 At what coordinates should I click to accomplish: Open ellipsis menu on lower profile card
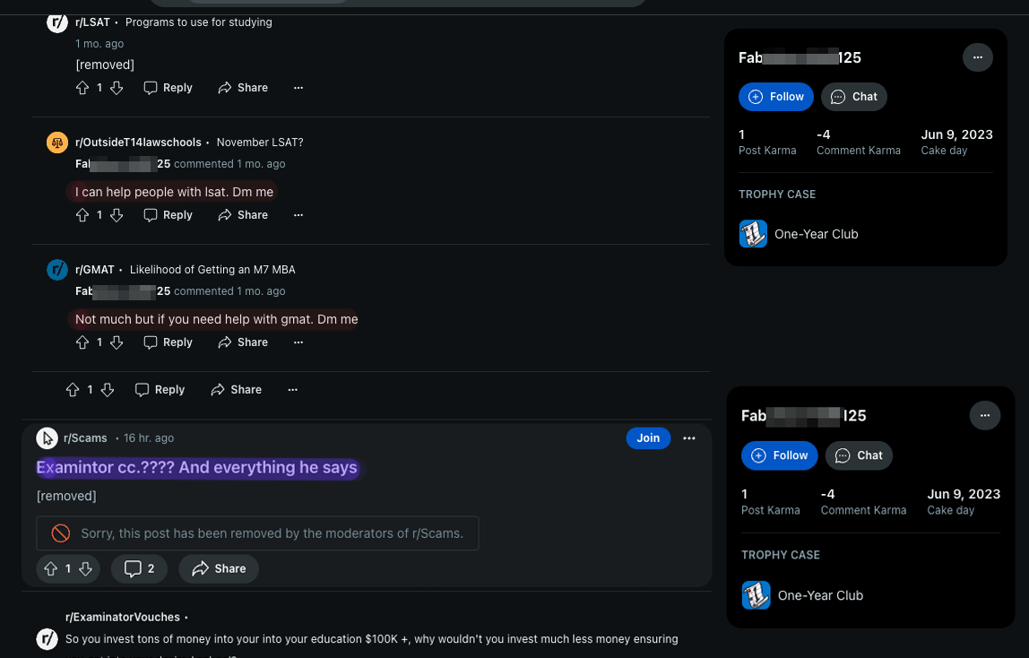985,415
